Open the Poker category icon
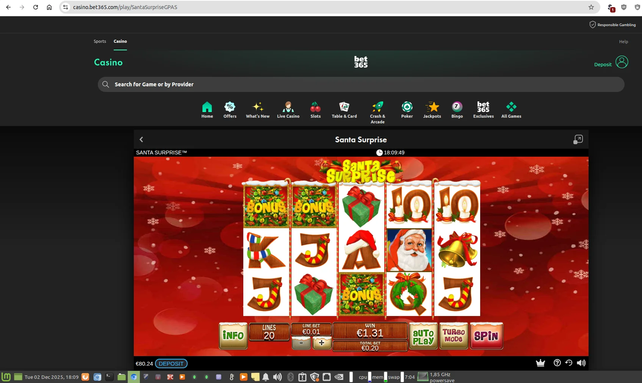 (x=407, y=110)
